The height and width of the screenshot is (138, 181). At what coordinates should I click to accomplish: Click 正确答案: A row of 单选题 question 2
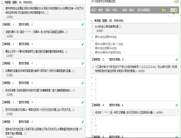[135, 105]
